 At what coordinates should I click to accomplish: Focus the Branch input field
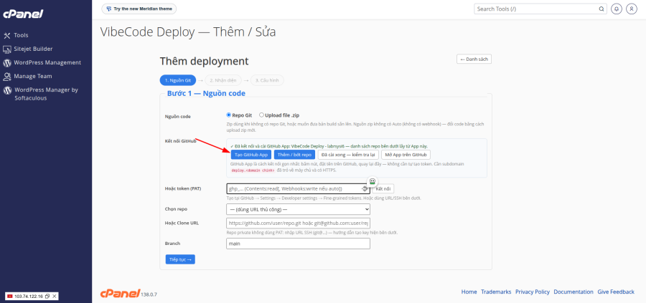pyautogui.click(x=299, y=244)
